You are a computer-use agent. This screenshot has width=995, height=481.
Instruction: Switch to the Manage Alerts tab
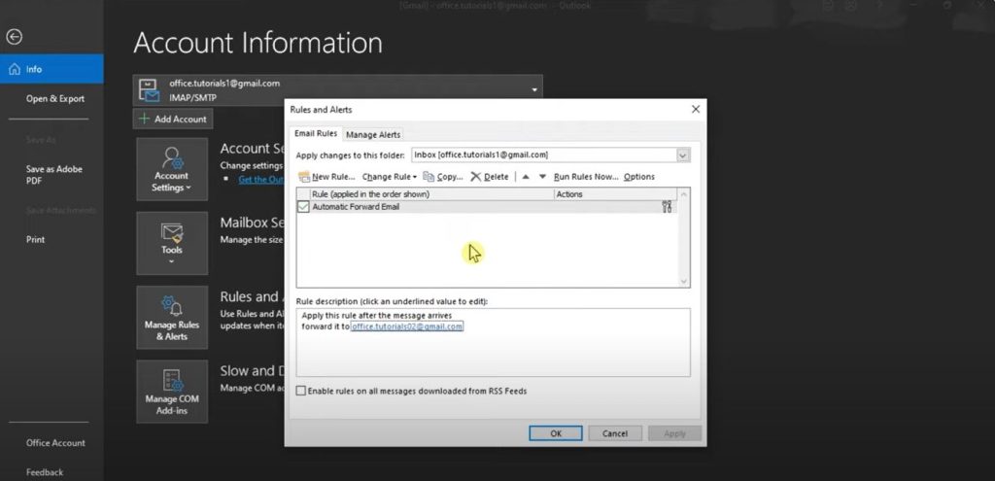tap(373, 134)
